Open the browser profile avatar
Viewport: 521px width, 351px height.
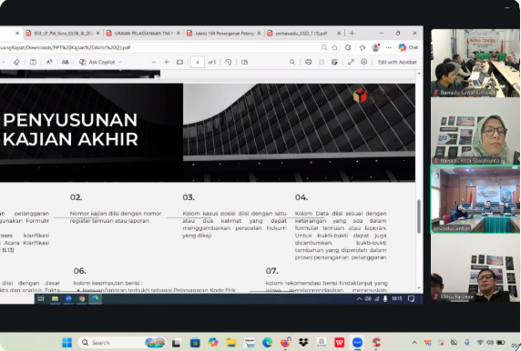tap(376, 47)
